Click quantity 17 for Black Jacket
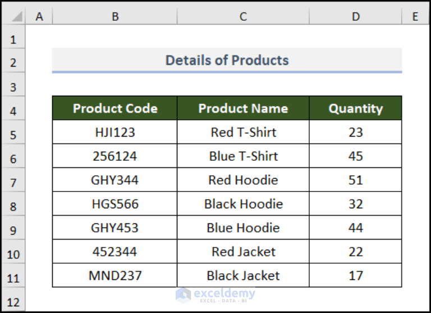The width and height of the screenshot is (431, 313). click(x=355, y=275)
